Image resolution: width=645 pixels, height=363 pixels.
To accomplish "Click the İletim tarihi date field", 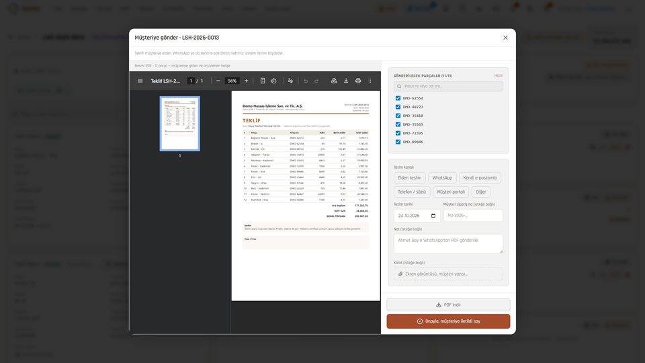I will coord(417,216).
